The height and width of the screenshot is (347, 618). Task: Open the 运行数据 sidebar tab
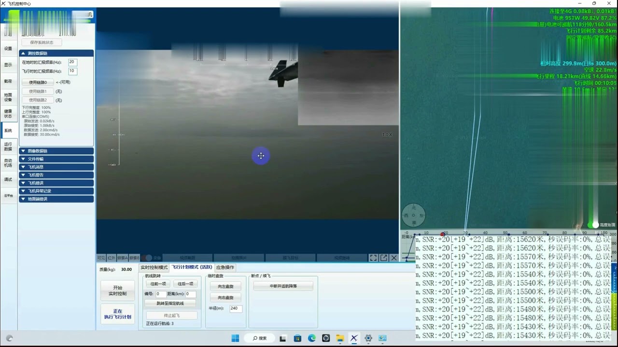[8, 147]
